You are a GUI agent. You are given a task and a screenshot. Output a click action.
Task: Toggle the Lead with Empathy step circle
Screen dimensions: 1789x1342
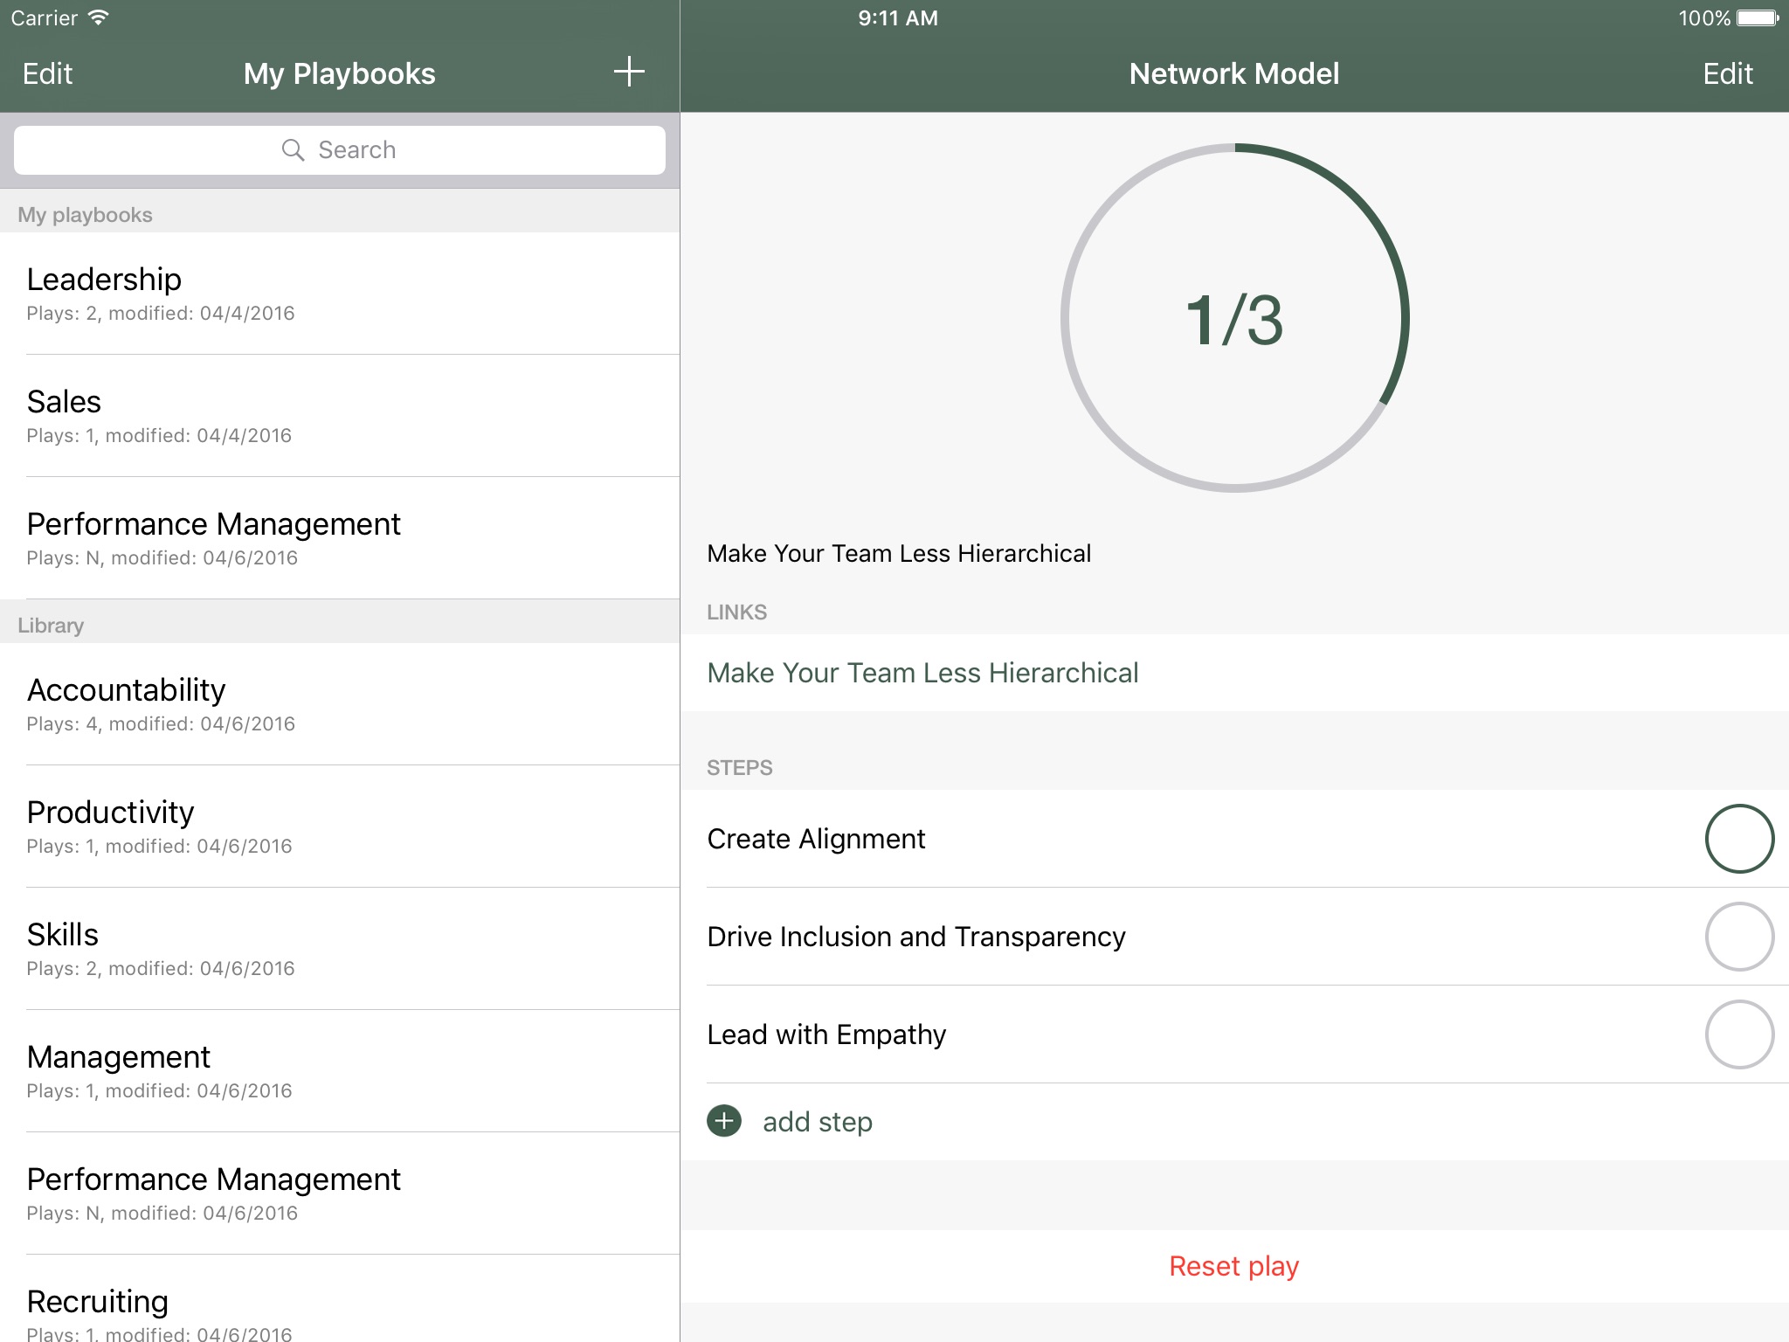tap(1738, 1034)
